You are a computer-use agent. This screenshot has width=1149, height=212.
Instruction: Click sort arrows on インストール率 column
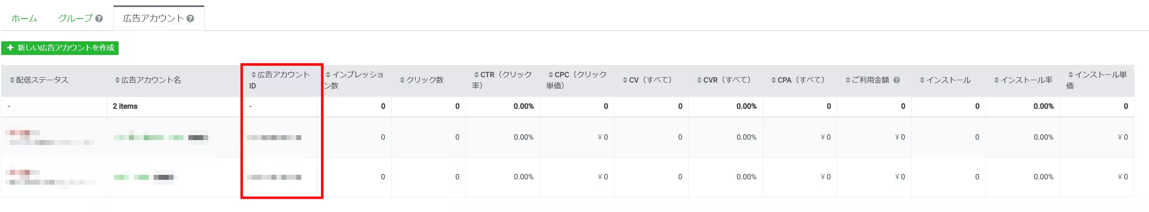(997, 80)
